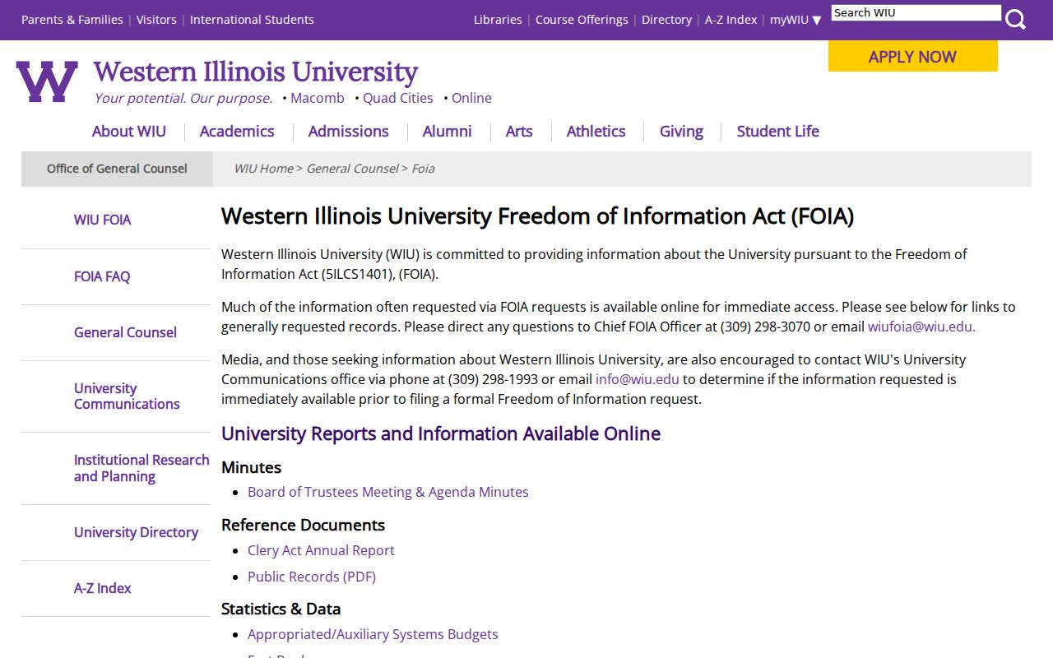Open Course Offerings link
The width and height of the screenshot is (1053, 658).
pos(582,20)
